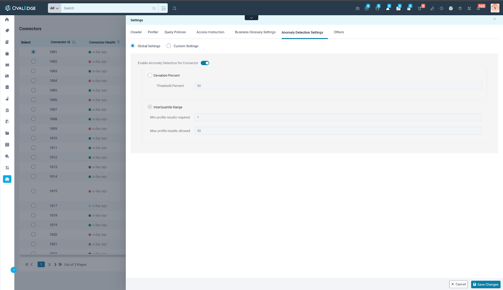The image size is (503, 290).
Task: Open the advanced search filter lines icon
Action: tap(163, 8)
